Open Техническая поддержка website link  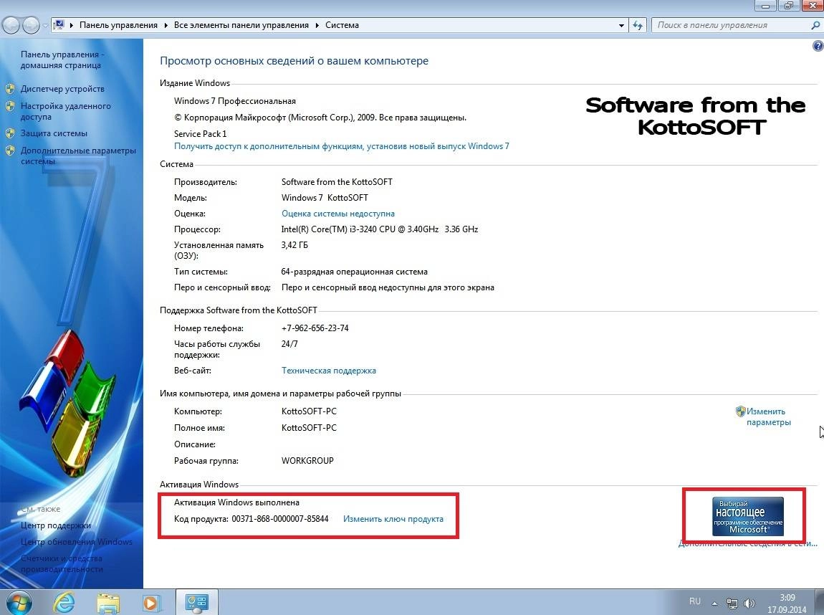pyautogui.click(x=328, y=371)
